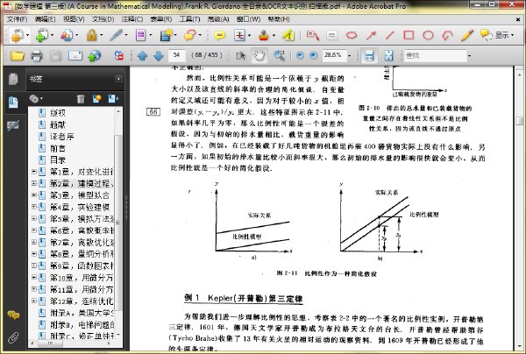Click the Secure padlock icon
Image resolution: width=526 pixels, height=354 pixels.
[91, 35]
